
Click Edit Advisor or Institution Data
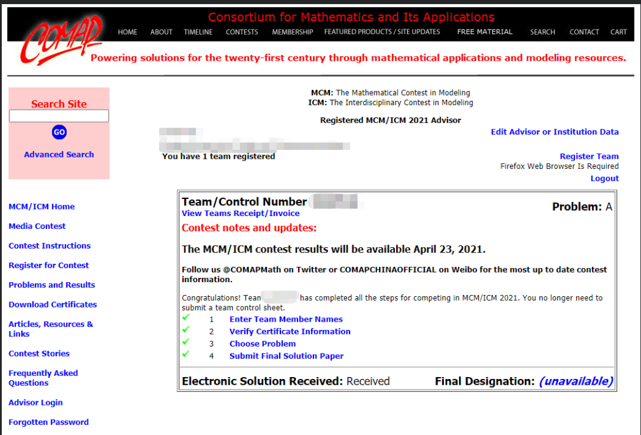coord(555,132)
